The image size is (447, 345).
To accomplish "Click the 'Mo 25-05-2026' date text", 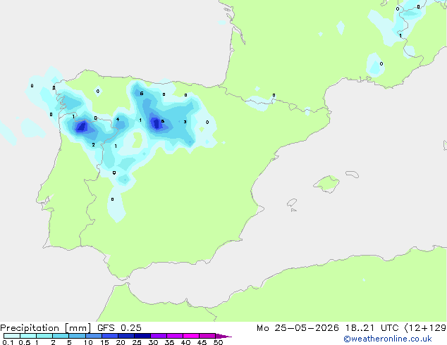I will click(x=298, y=328).
